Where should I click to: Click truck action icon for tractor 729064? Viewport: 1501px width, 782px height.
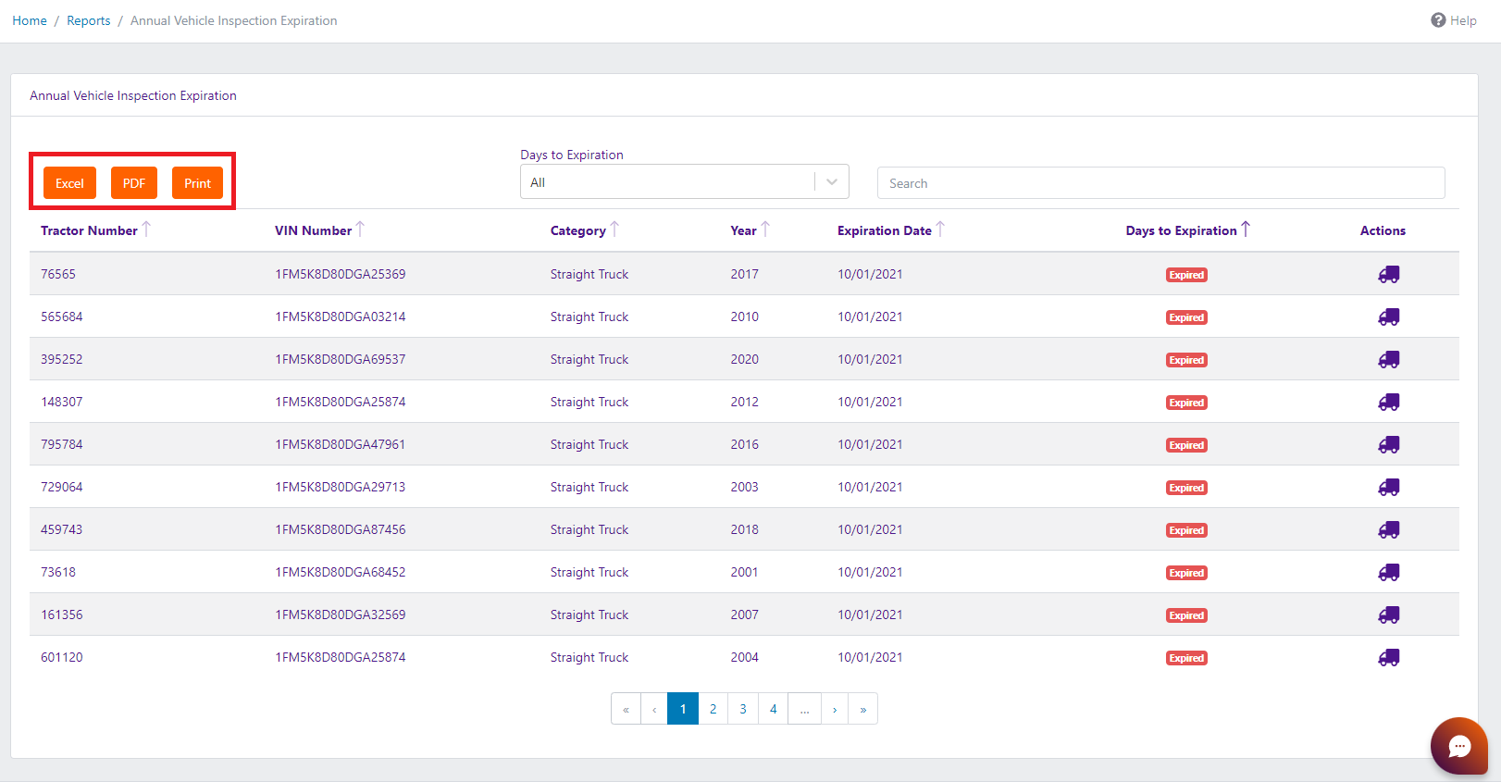pos(1389,487)
